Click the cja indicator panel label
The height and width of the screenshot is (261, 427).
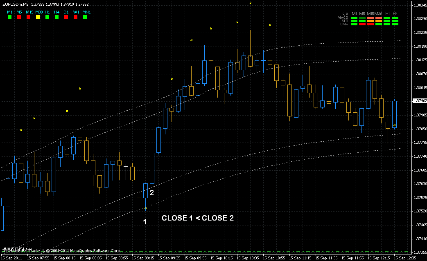coord(345,13)
